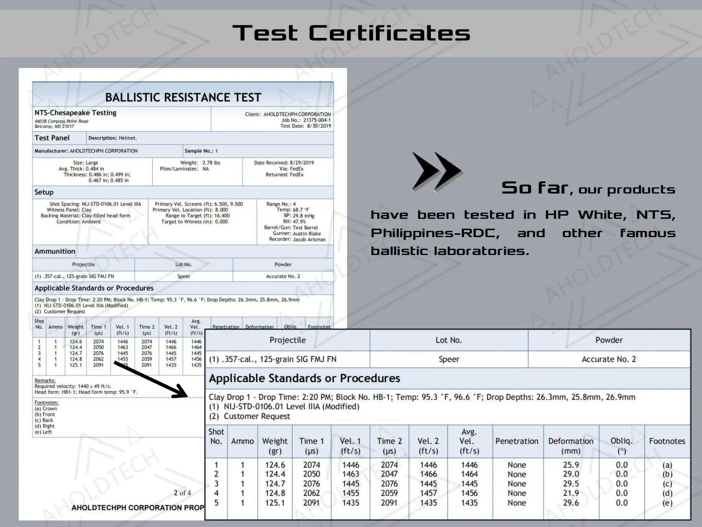Select the "4603B Compass Point Road" address line

[x=61, y=121]
